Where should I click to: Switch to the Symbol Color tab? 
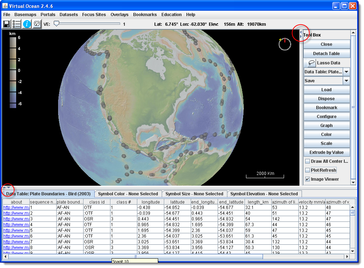click(x=128, y=194)
